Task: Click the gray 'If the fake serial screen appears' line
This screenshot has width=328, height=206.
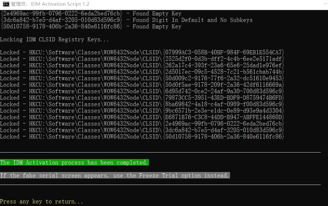Action: 115,176
